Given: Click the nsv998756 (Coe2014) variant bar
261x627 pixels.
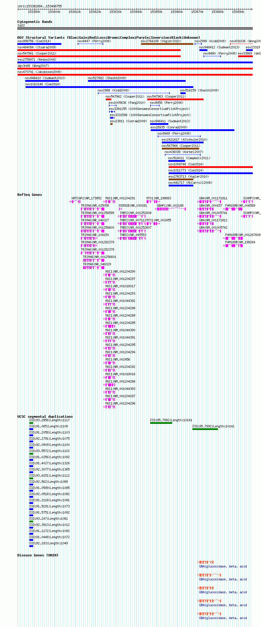Looking at the screenshot, I should pos(39,44).
